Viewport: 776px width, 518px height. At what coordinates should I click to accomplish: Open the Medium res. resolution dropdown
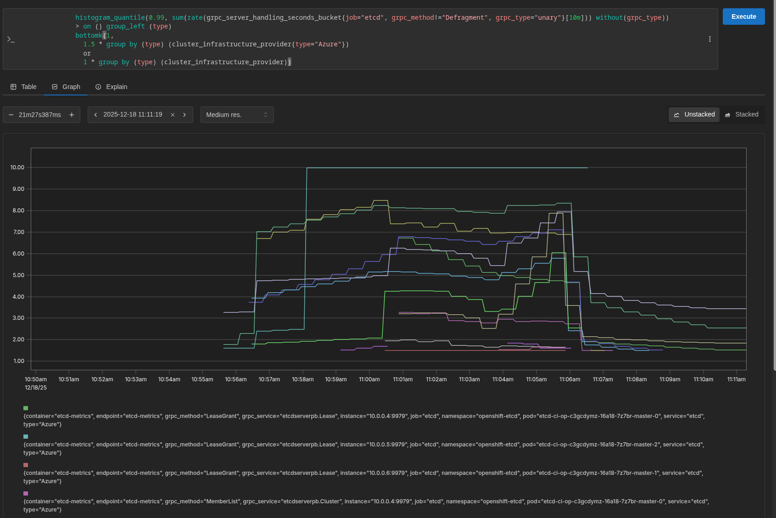tap(237, 115)
